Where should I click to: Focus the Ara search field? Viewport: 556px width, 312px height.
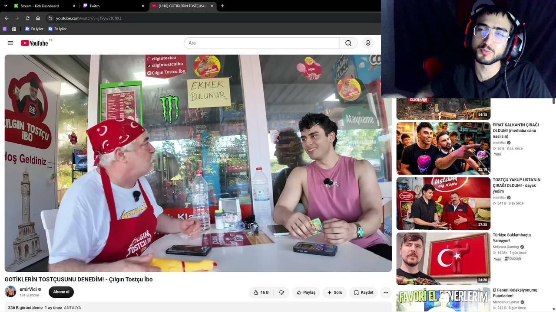[261, 43]
